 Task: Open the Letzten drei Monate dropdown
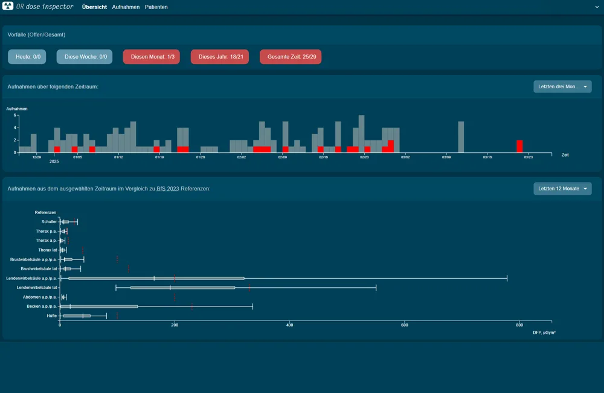(562, 86)
